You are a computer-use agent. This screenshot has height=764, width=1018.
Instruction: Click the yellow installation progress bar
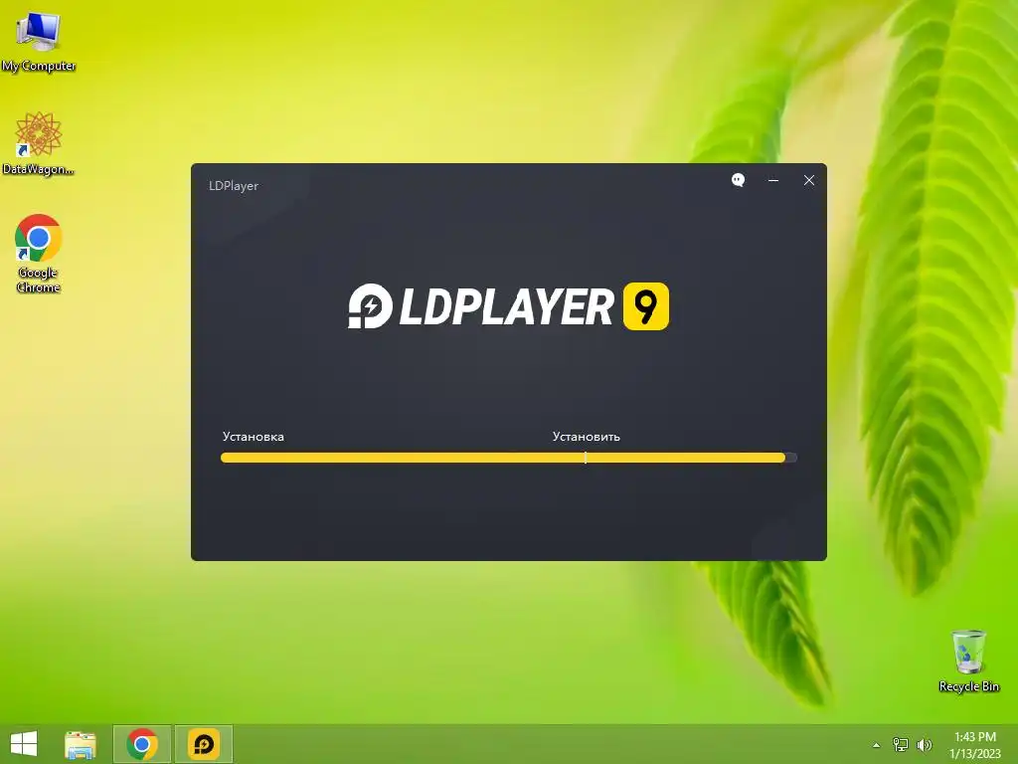509,458
